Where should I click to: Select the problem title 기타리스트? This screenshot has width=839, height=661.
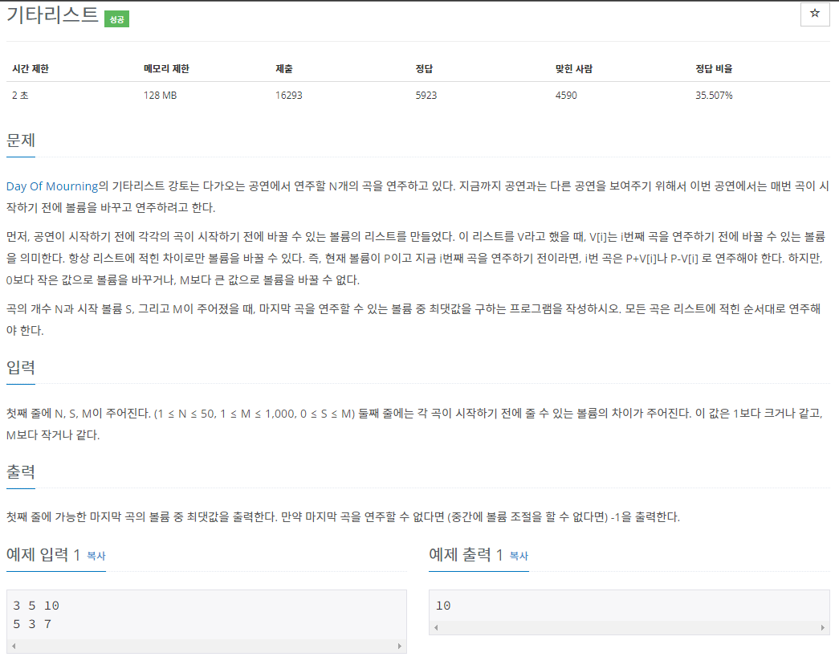coord(52,15)
